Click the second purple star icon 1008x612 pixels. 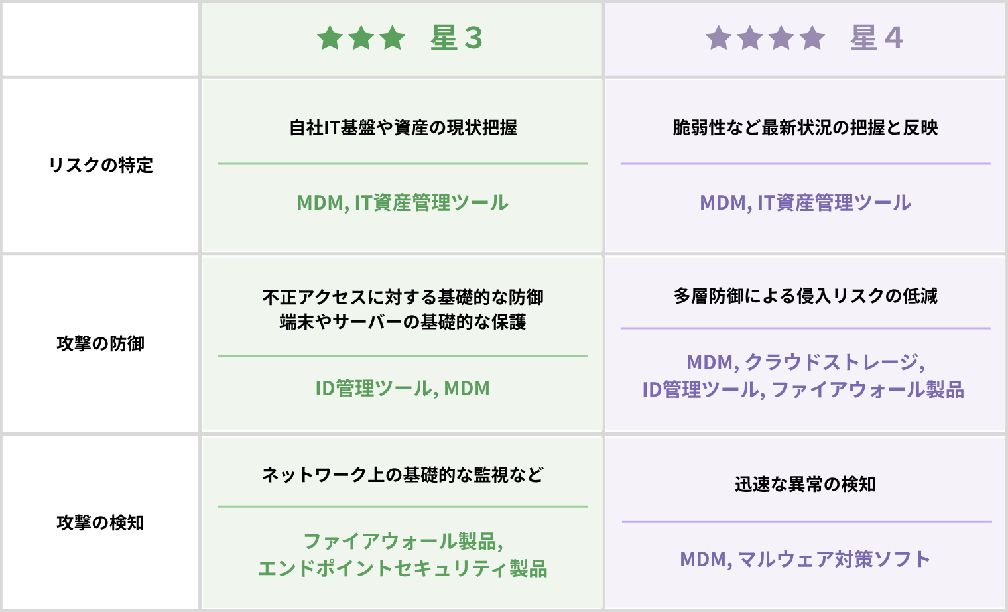point(750,38)
